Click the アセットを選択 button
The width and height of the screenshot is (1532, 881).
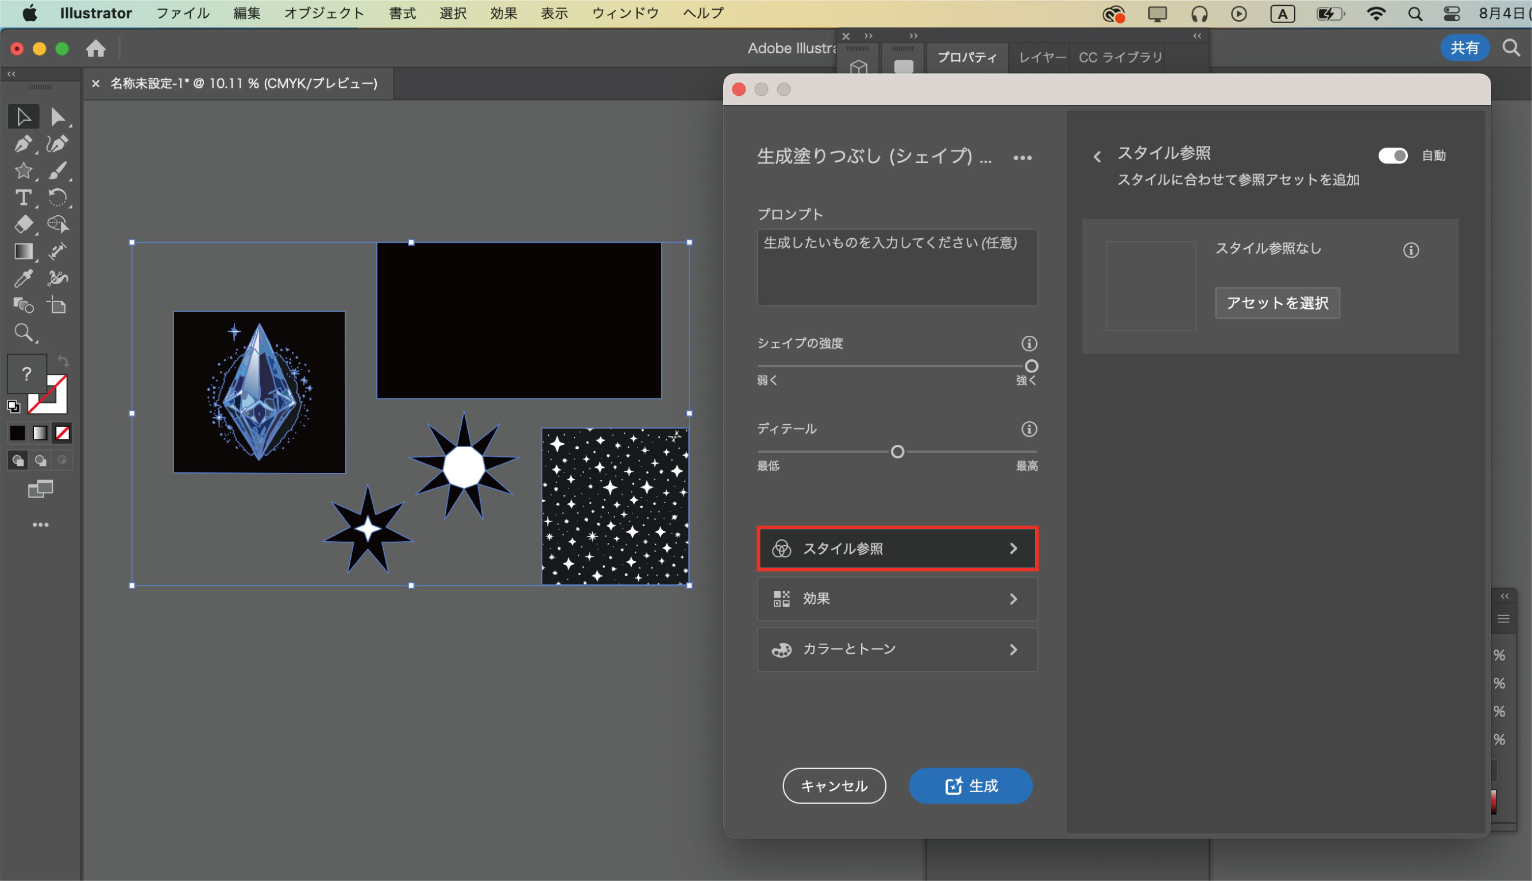(1277, 302)
